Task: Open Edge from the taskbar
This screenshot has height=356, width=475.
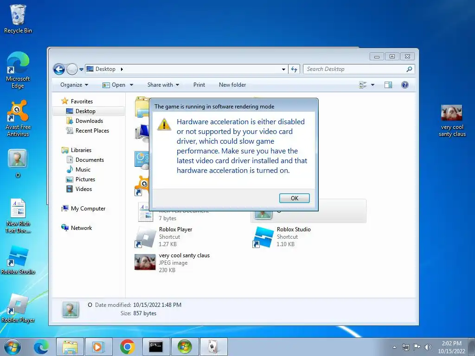Action: (41, 347)
